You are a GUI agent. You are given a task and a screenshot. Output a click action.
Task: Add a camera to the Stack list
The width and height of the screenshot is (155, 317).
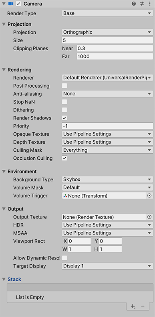coord(133,306)
